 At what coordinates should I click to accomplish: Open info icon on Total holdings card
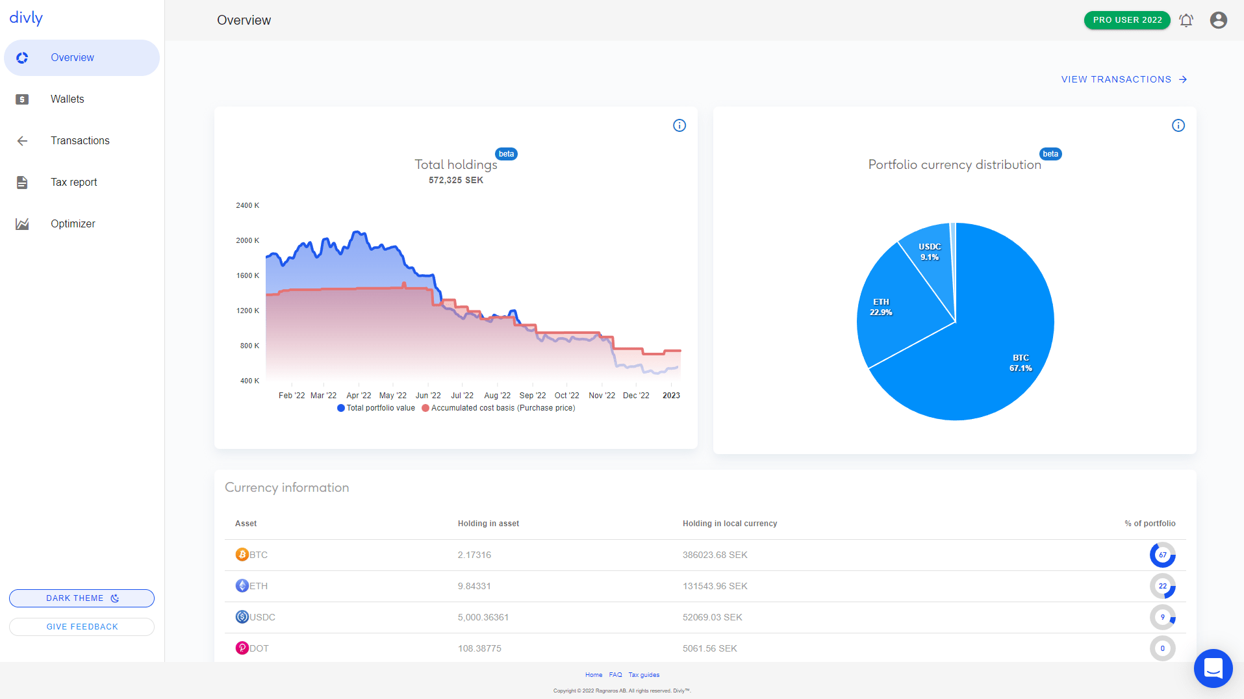(679, 125)
